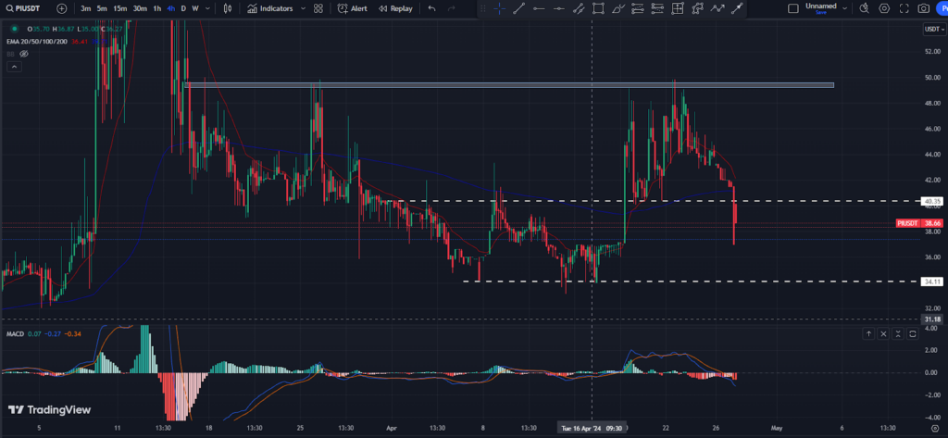Select the brush drawing tool
The image size is (948, 438).
pos(617,8)
